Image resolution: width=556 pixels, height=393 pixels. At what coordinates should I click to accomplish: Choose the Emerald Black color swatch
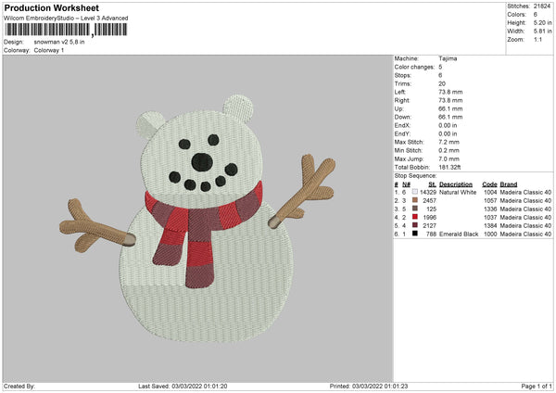414,234
